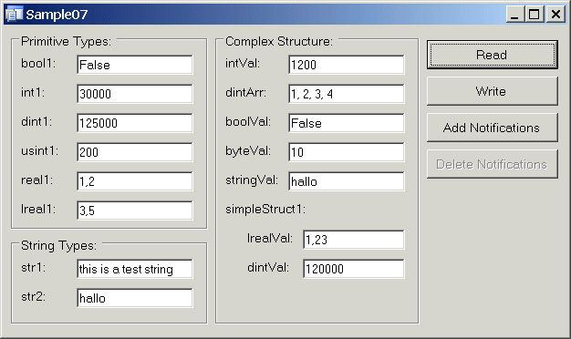Select the str2 field containing hallo
This screenshot has height=339, width=571.
tap(135, 298)
